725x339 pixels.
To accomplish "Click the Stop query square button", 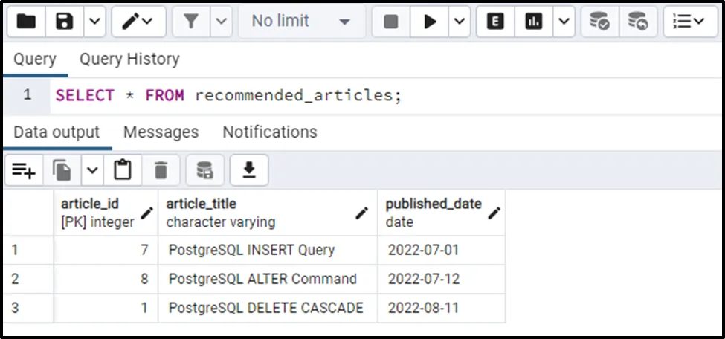I will pos(391,22).
